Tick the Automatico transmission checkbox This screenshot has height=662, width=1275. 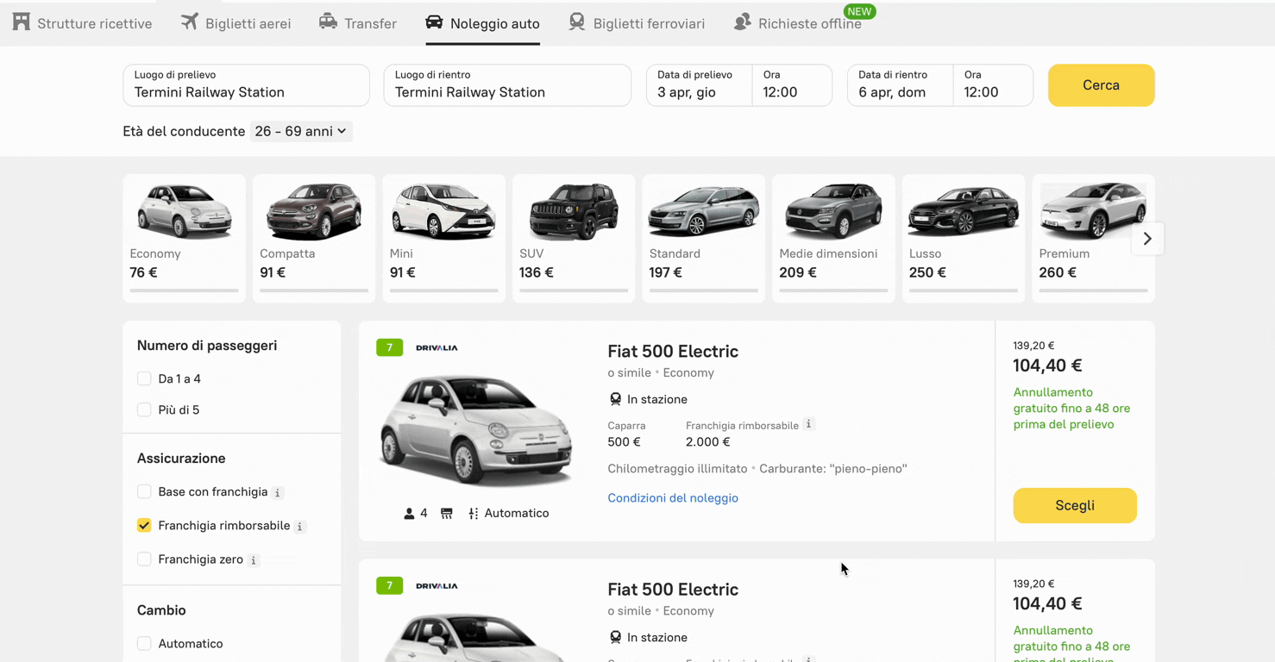click(x=144, y=643)
